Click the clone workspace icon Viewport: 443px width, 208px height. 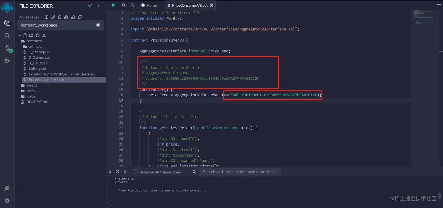tap(80, 17)
